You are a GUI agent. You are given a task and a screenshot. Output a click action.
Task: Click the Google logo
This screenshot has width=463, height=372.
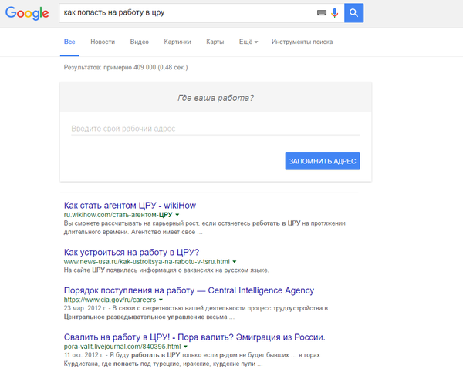(29, 14)
